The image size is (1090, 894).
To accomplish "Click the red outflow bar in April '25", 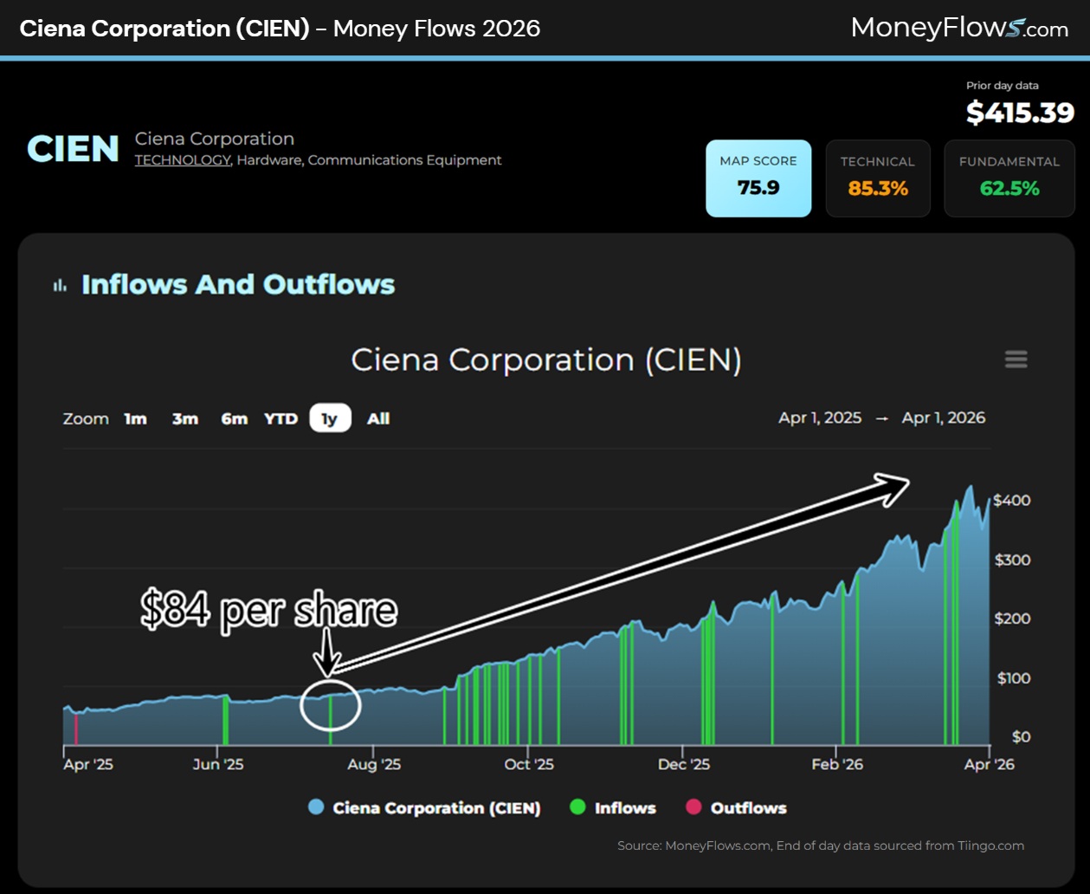I will coord(76,729).
